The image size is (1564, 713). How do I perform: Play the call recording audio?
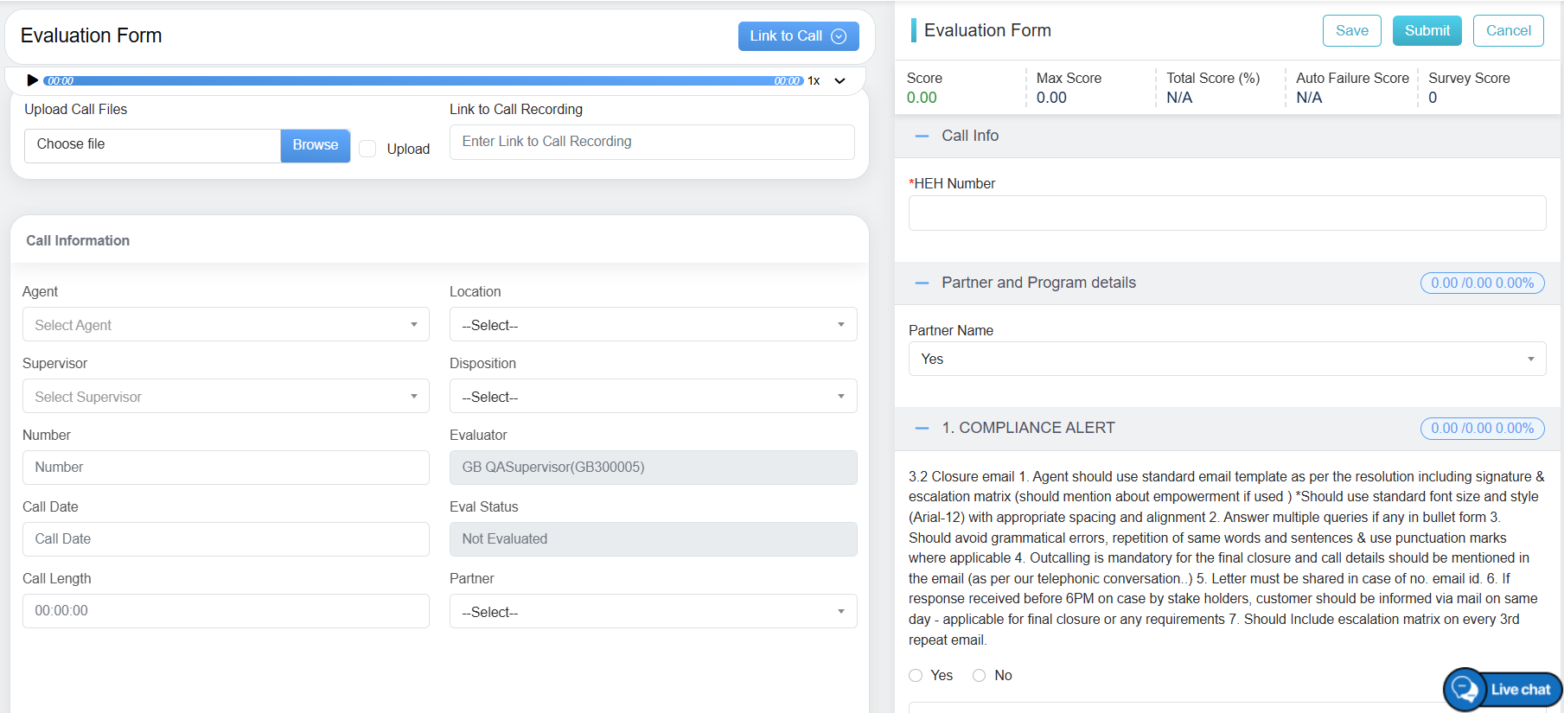point(32,80)
